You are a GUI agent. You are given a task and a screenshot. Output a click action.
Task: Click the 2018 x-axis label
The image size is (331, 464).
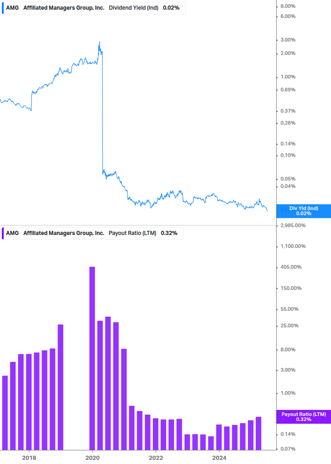pyautogui.click(x=29, y=458)
